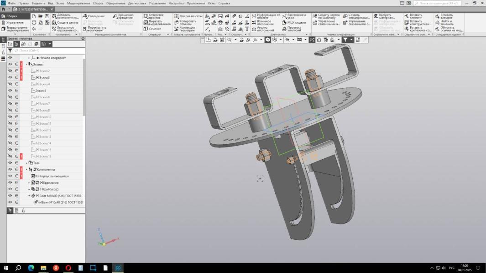Open Windows Start menu on taskbar
The height and width of the screenshot is (273, 486).
pos(5,268)
